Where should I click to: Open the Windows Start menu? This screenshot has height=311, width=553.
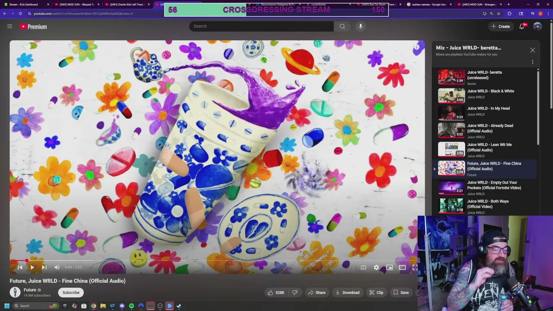pyautogui.click(x=7, y=306)
